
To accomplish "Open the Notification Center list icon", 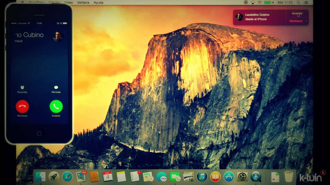I will [306, 2].
